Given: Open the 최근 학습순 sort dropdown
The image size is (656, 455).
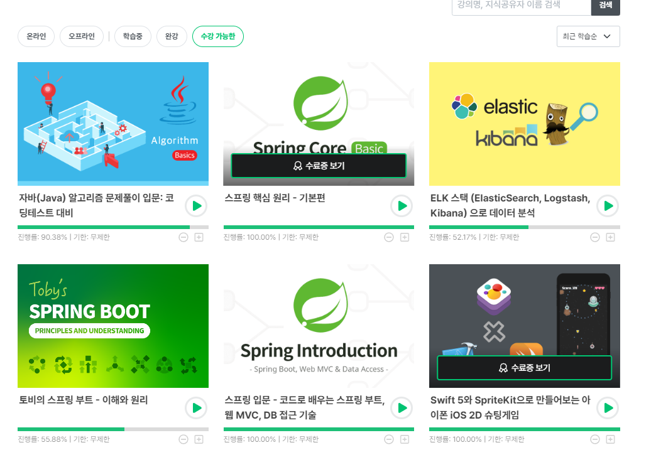Looking at the screenshot, I should point(588,36).
